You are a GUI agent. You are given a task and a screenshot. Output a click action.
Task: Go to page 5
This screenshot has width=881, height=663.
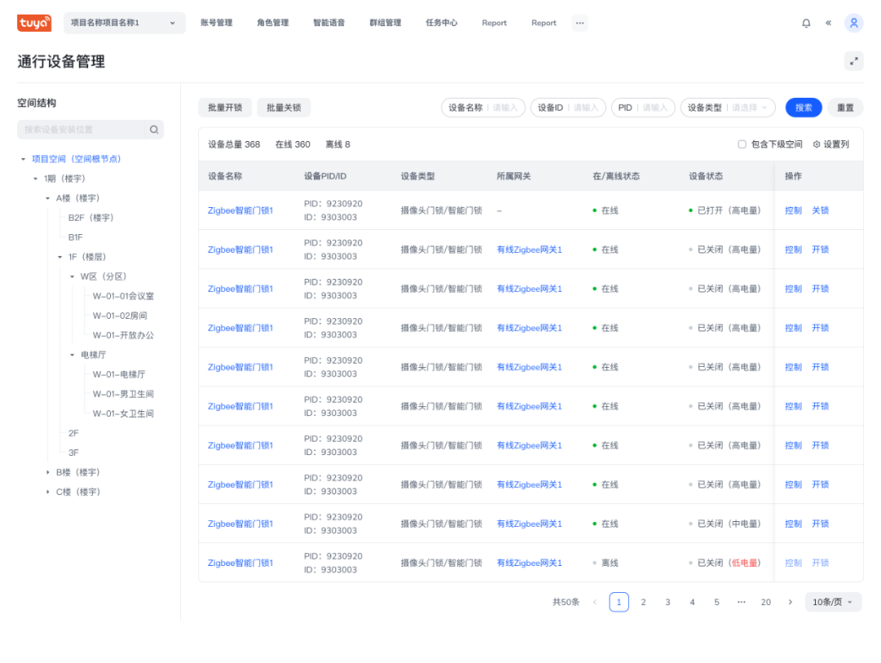[x=716, y=602]
